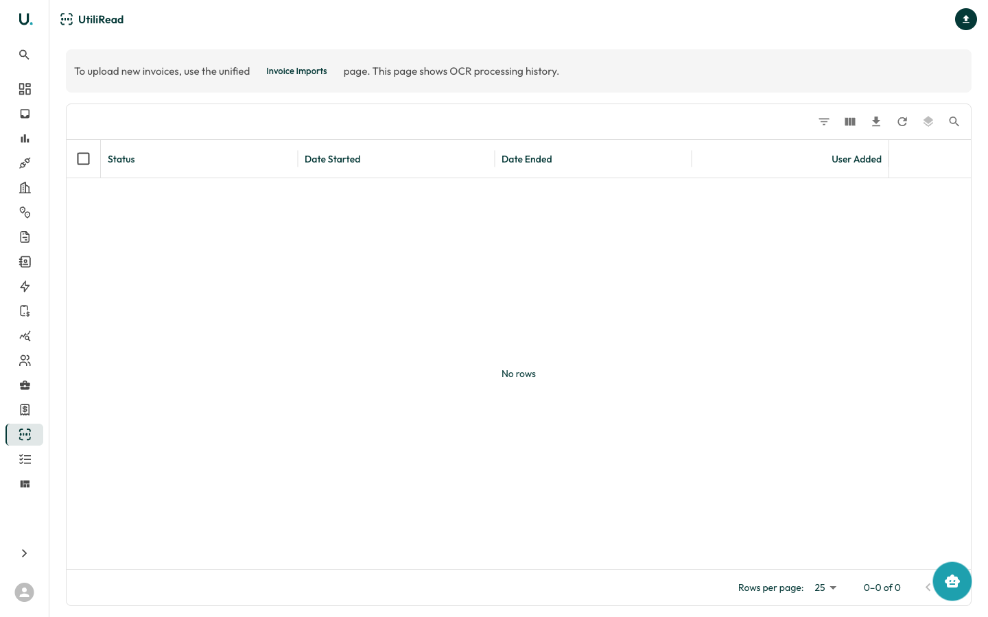Open the phone with dollar icon in sidebar
Viewport: 988px width, 617px height.
[x=25, y=311]
